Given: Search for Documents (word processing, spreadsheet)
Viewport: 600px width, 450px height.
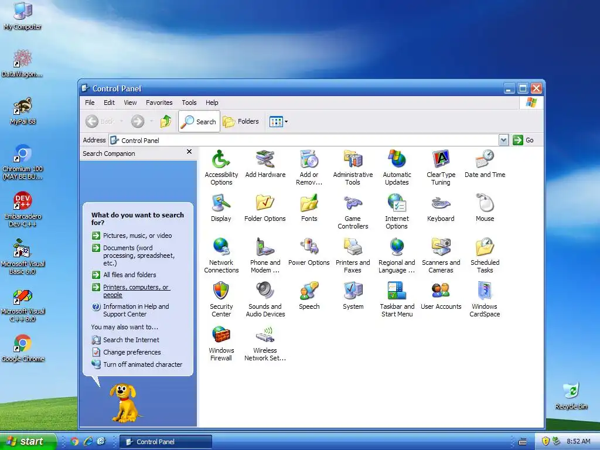Looking at the screenshot, I should coord(134,255).
